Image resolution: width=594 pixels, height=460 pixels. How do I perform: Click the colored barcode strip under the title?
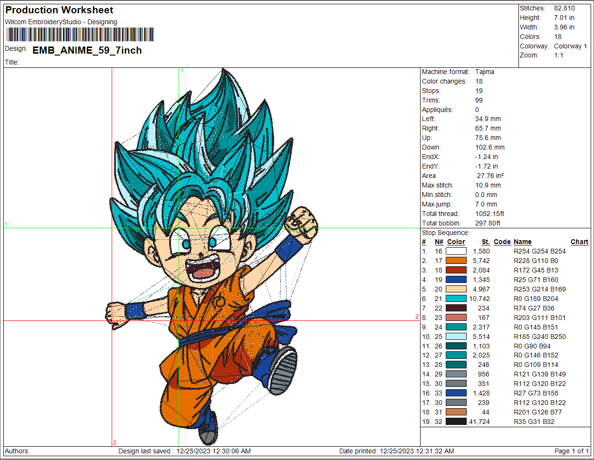(x=80, y=35)
